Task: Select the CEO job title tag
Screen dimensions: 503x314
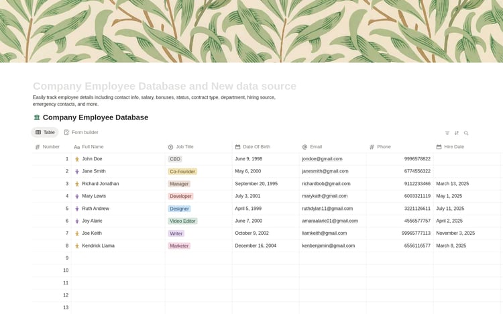Action: click(175, 159)
